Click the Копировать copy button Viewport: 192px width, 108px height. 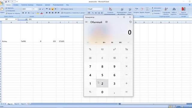tap(10, 11)
